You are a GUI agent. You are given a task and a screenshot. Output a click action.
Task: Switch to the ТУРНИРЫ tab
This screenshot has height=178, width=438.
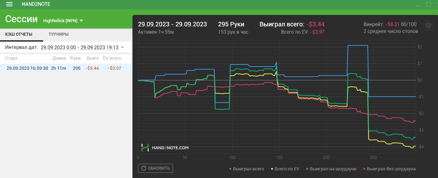point(58,34)
